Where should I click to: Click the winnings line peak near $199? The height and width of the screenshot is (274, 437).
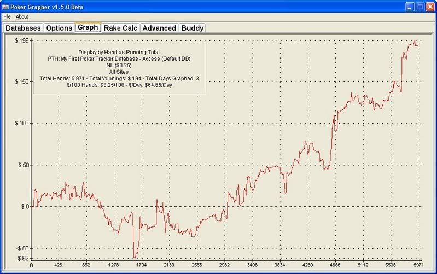[415, 41]
